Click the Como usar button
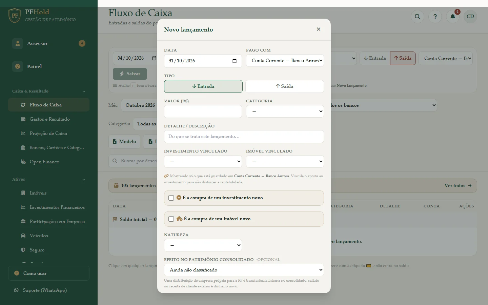 click(x=49, y=273)
